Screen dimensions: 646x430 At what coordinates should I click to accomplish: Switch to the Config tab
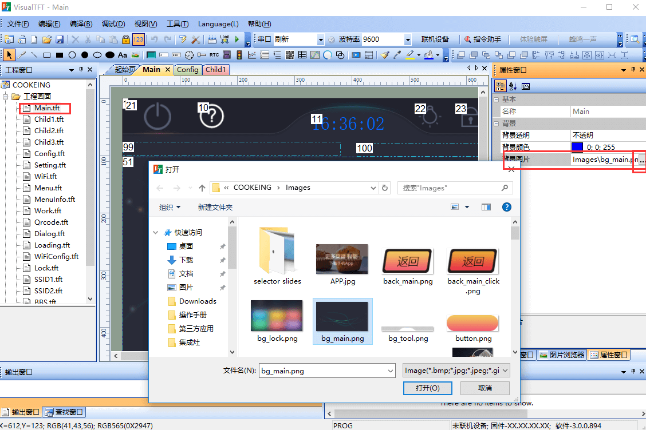coord(187,70)
